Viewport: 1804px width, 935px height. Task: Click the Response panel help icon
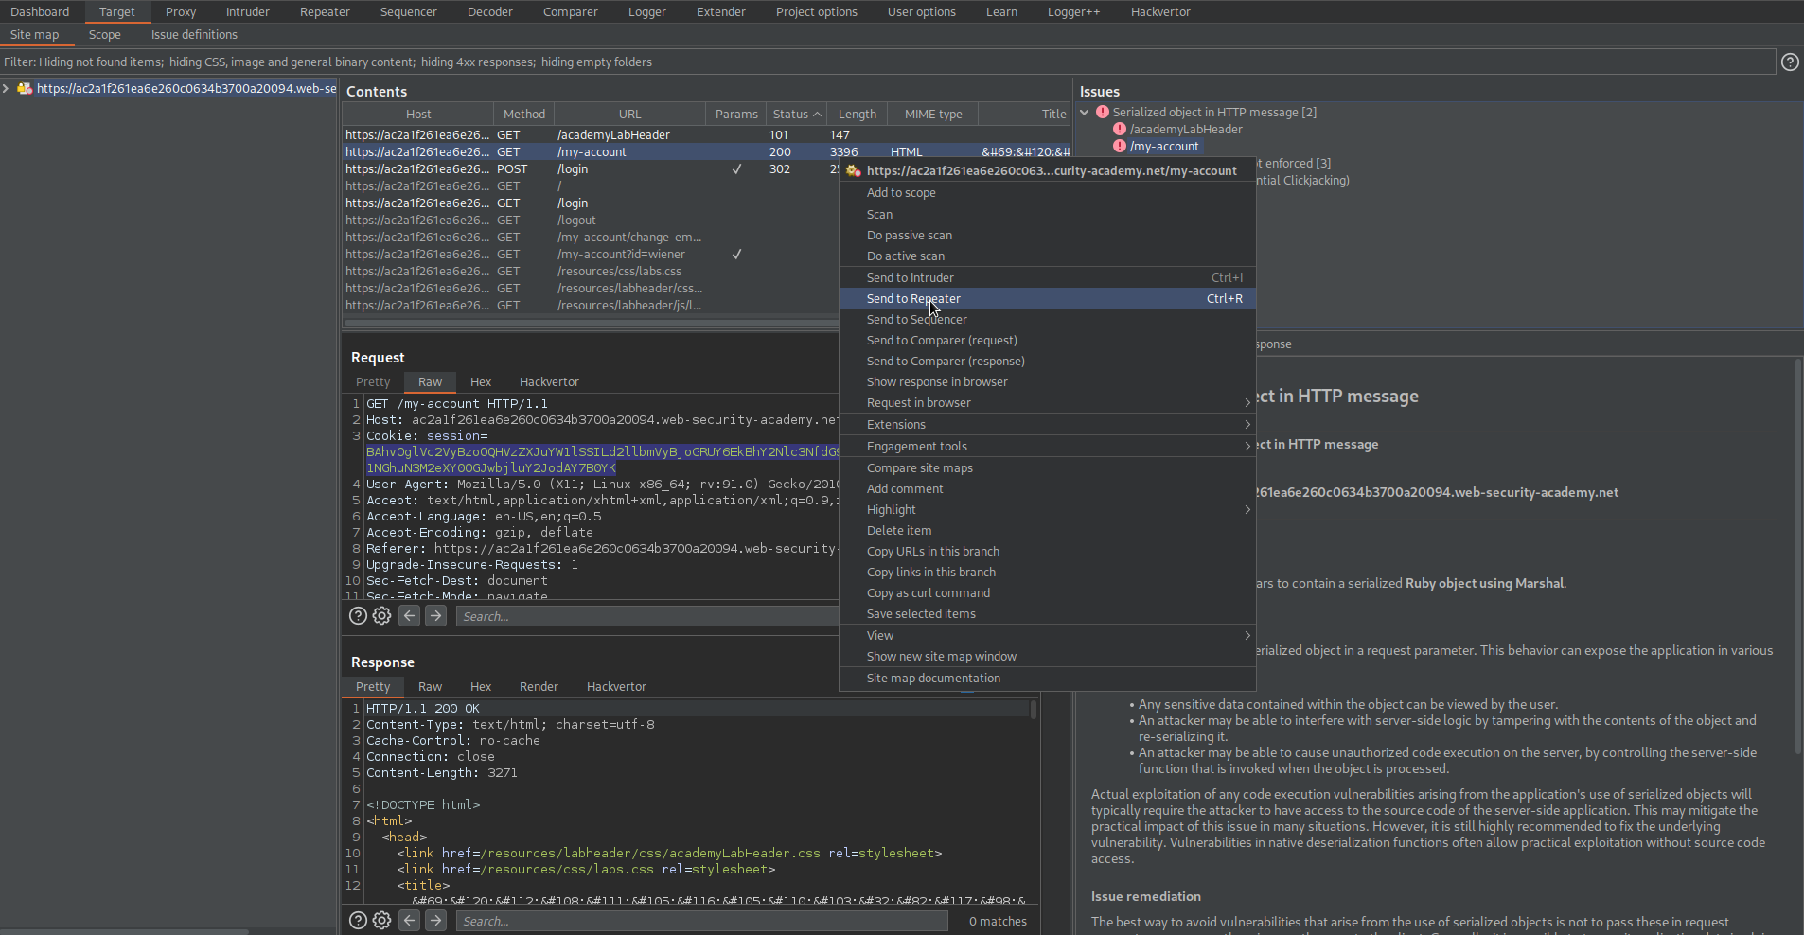point(358,921)
